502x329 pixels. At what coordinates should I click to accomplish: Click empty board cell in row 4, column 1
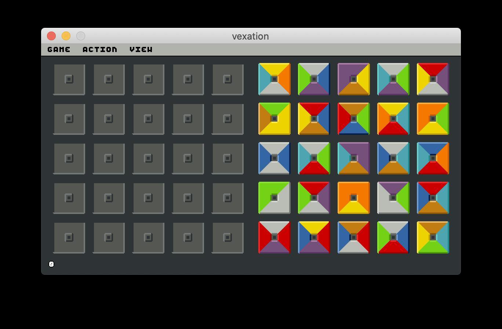pyautogui.click(x=69, y=198)
